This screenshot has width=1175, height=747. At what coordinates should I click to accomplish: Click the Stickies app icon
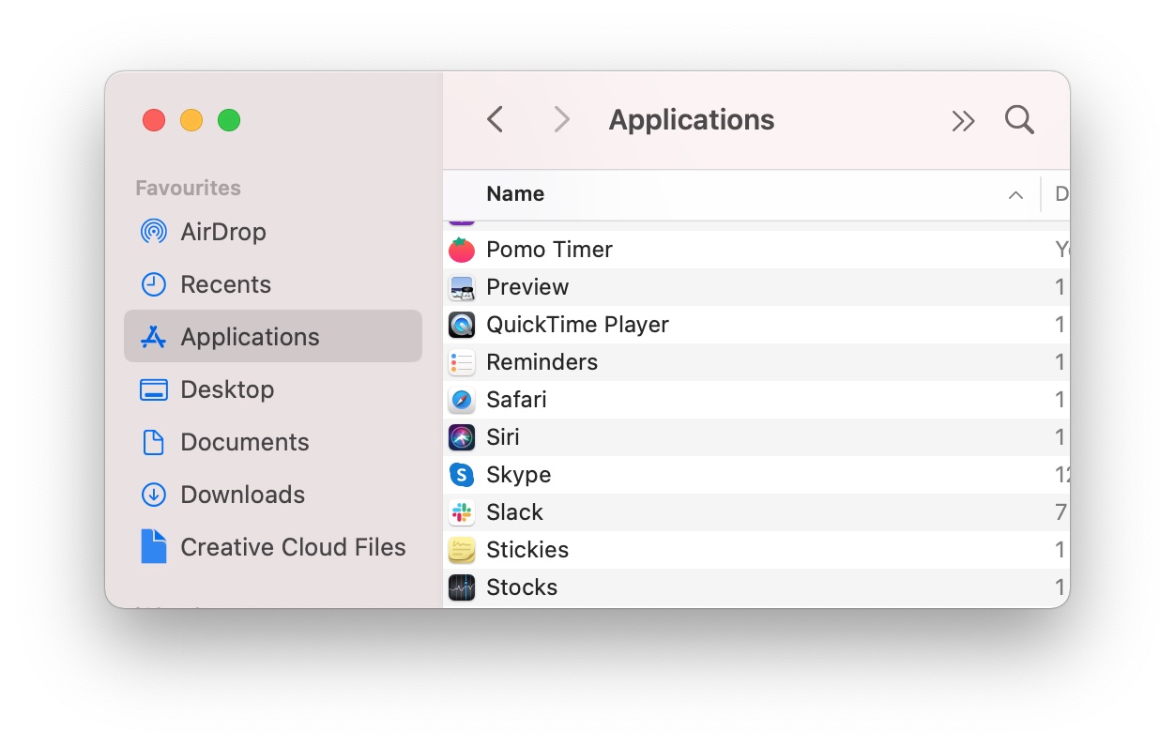click(x=462, y=550)
